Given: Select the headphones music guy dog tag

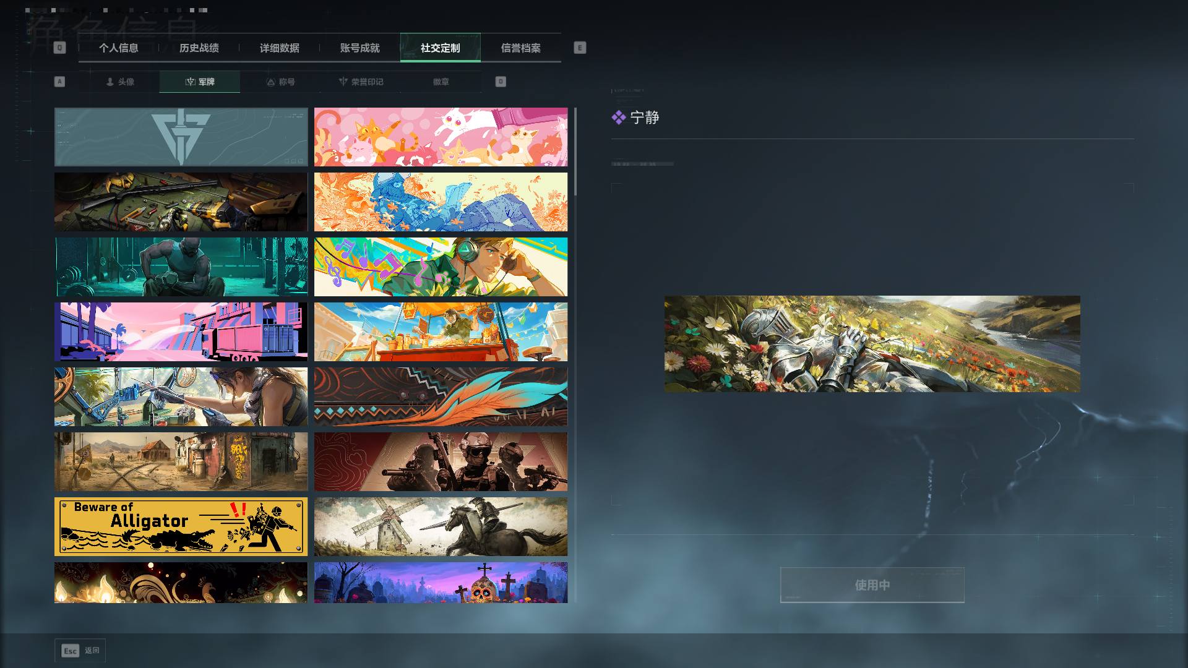Looking at the screenshot, I should 441,267.
